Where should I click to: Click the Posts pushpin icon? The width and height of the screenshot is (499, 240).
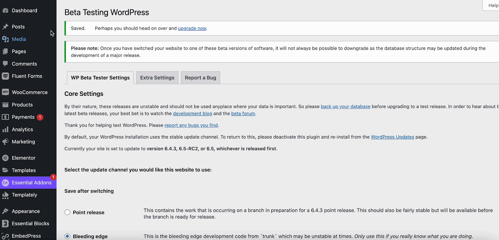(5, 27)
